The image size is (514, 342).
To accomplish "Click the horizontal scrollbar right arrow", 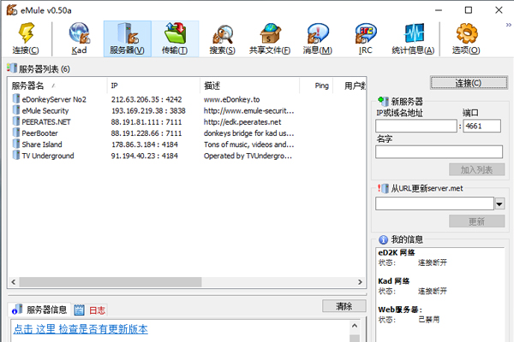I will (x=360, y=282).
